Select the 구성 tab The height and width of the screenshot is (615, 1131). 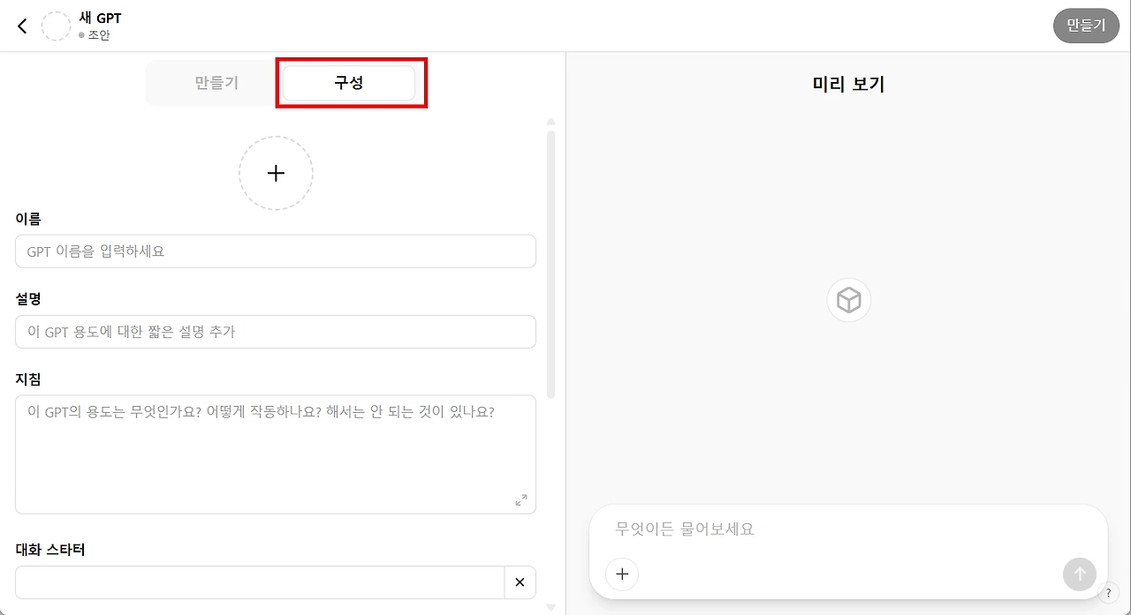tap(349, 83)
